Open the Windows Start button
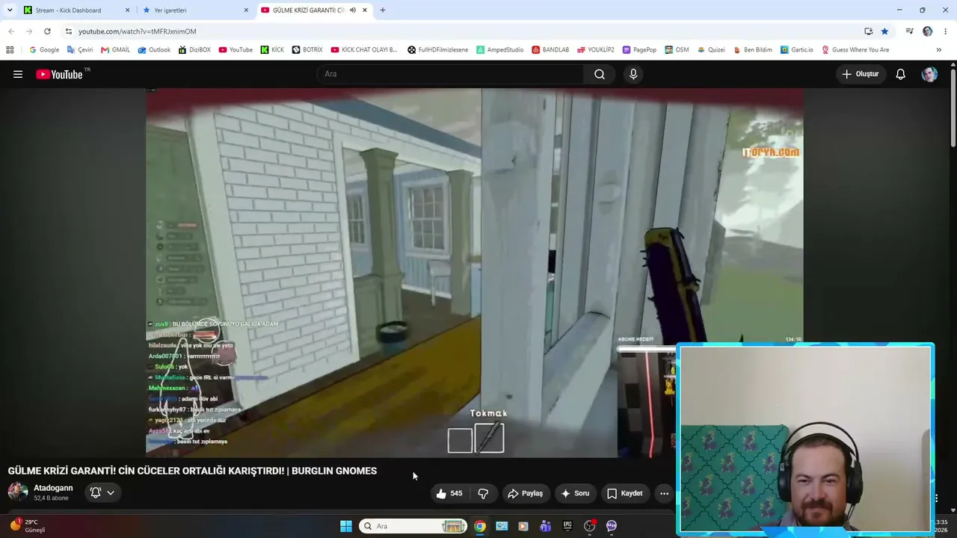Screen dimensions: 957x538 click(x=346, y=526)
